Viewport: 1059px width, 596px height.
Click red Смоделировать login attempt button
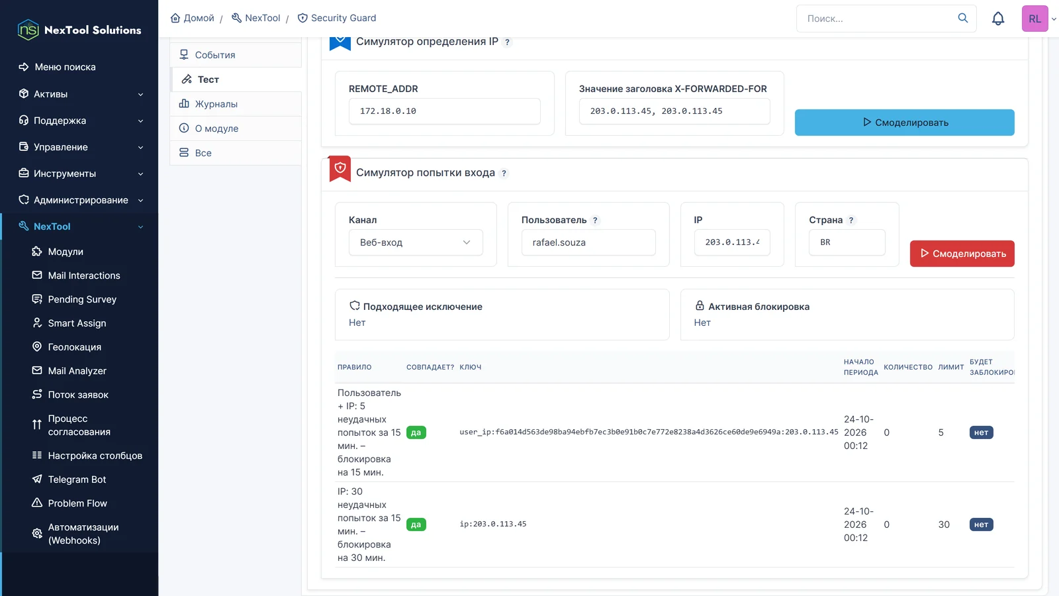point(962,254)
